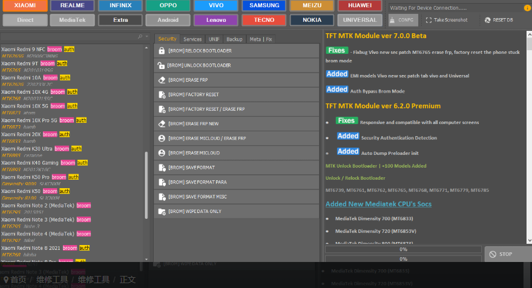Open the dropdown arrow beside the search icon
532x288 pixels.
click(x=147, y=36)
